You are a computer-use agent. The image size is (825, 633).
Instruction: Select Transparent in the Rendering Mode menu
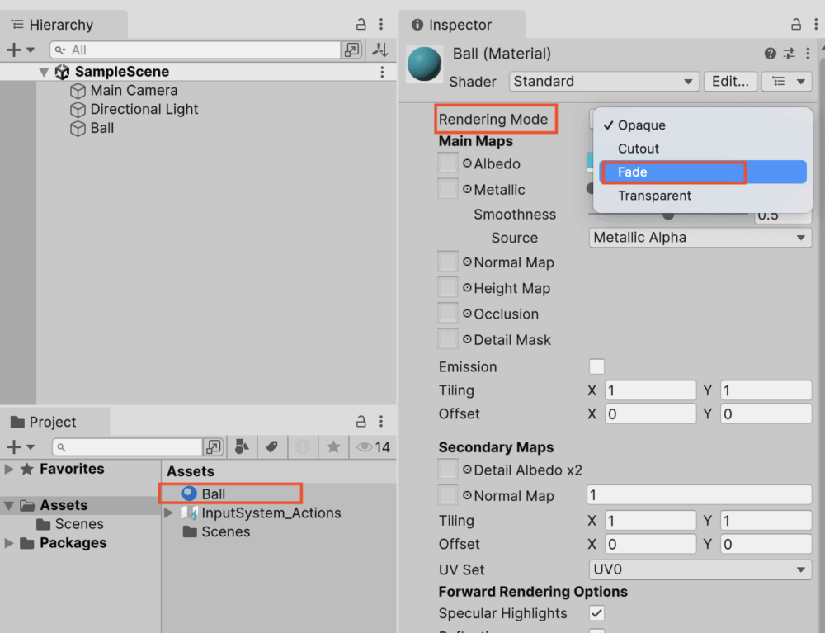pos(654,196)
